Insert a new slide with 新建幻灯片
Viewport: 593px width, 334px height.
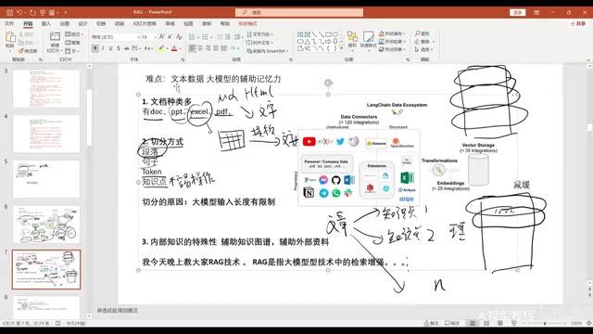55,42
